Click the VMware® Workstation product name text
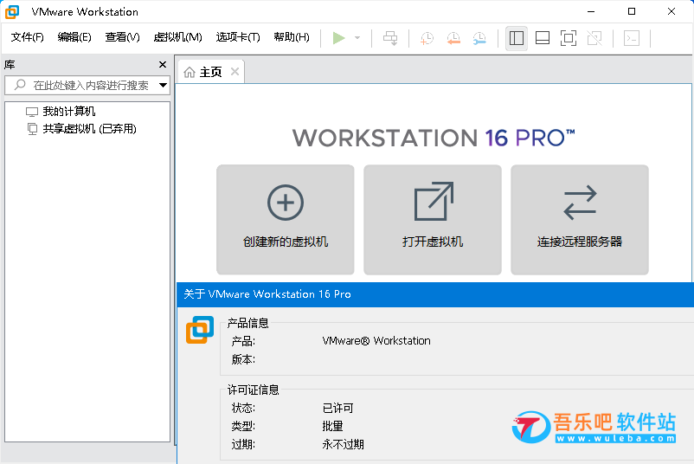The image size is (694, 464). coord(376,340)
